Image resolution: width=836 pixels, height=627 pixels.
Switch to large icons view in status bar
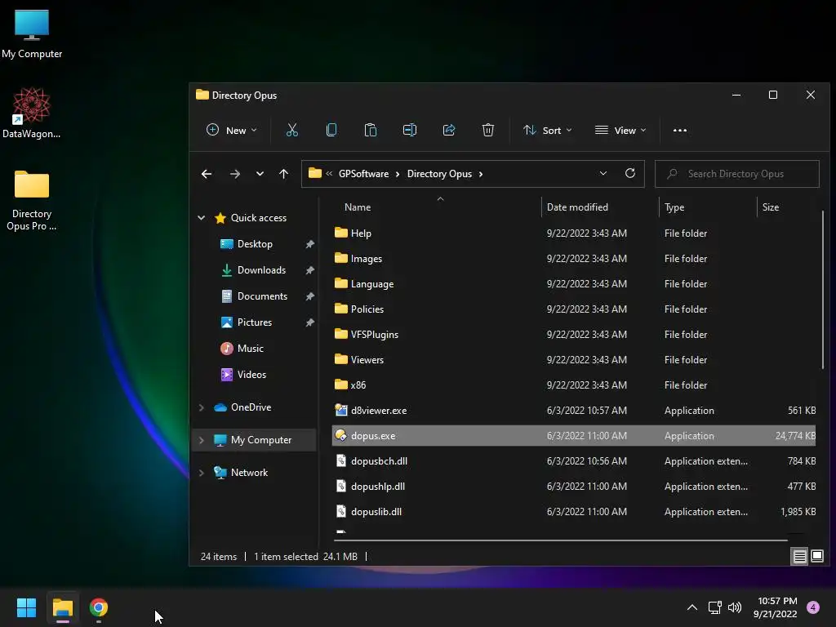pos(816,557)
